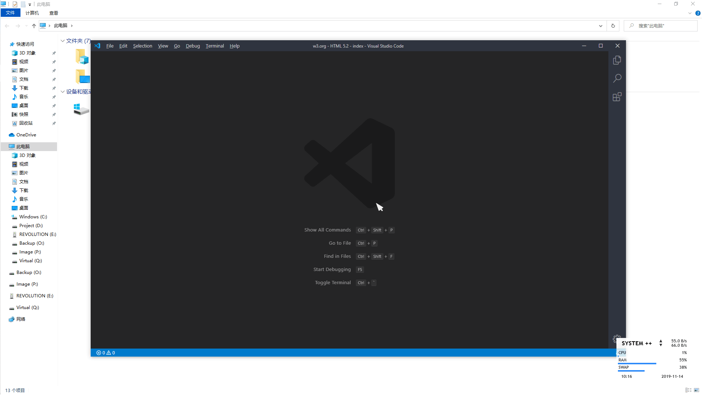702x395 pixels.
Task: Open the Explorer view in VS Code sidebar
Action: click(x=617, y=60)
